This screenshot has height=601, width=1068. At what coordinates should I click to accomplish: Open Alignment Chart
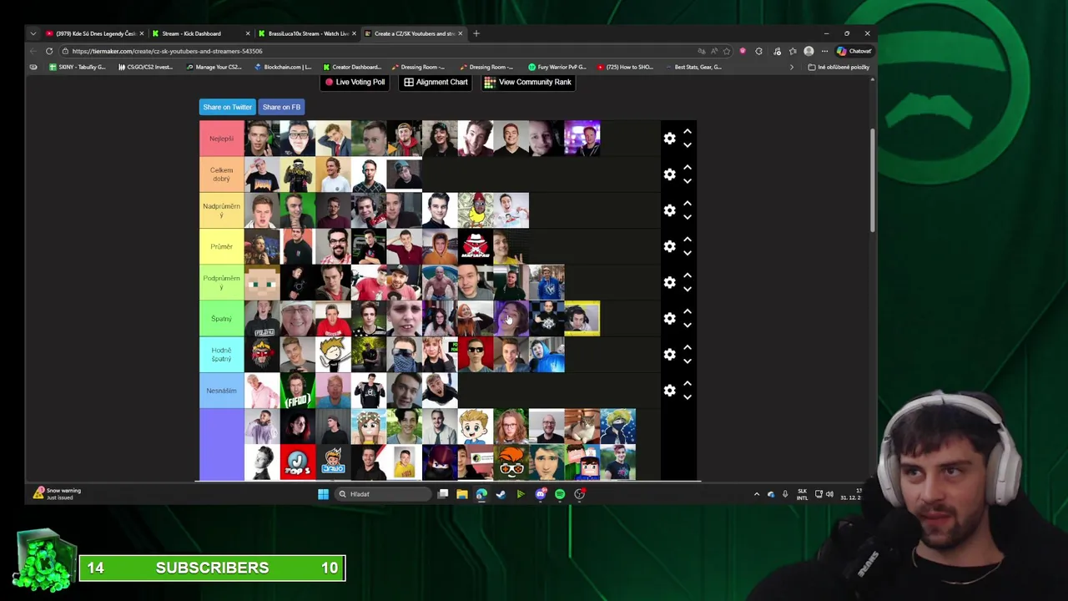(x=436, y=82)
